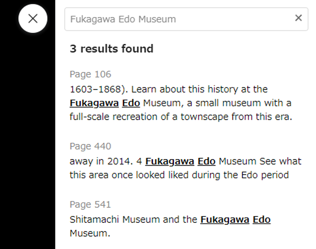
Task: Clear the search field text
Action: point(298,18)
